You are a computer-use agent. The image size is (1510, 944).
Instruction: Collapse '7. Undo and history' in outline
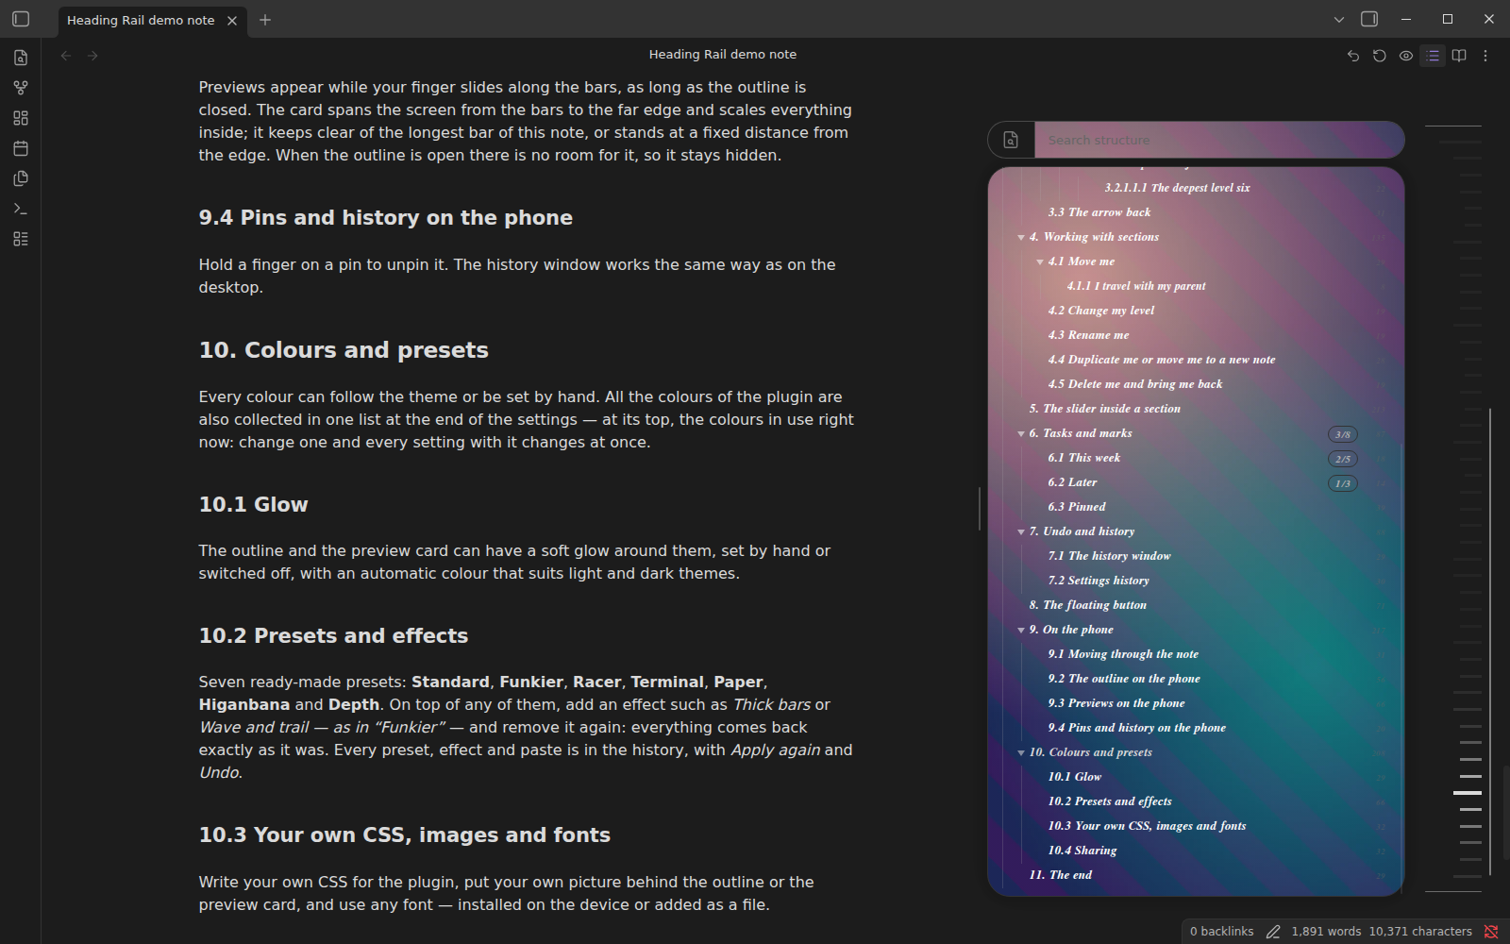coord(1021,531)
